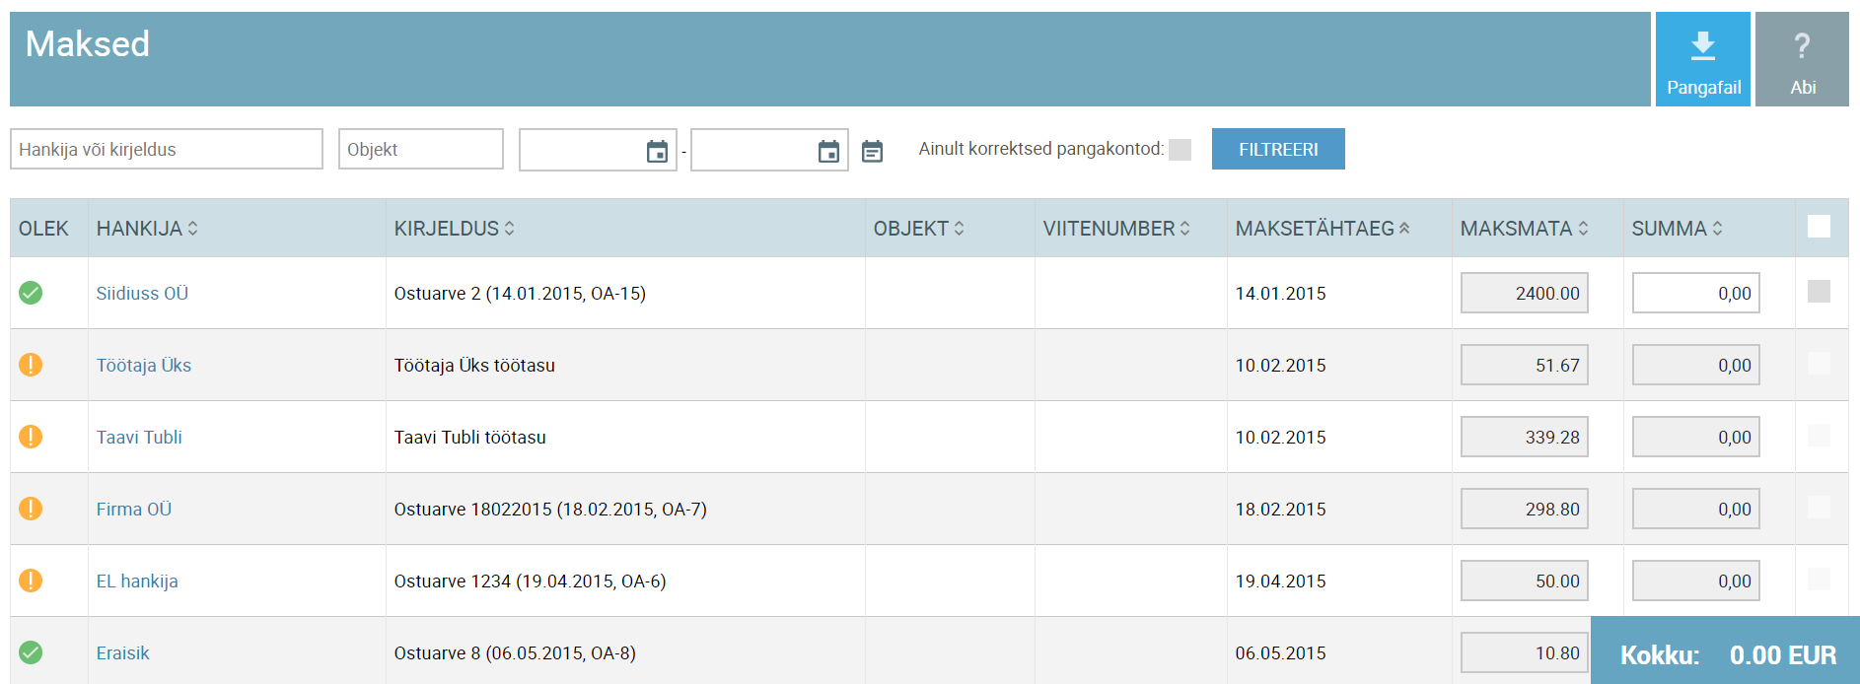Click Maksmata value 10.80
This screenshot has width=1860, height=684.
point(1525,652)
